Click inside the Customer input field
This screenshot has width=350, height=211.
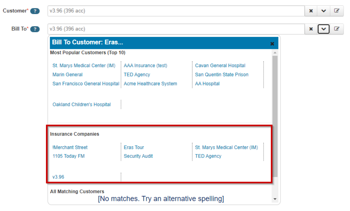(176, 11)
